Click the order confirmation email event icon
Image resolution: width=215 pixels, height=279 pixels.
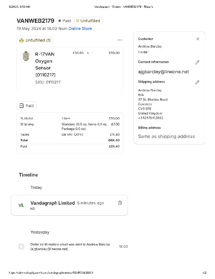tap(21, 247)
